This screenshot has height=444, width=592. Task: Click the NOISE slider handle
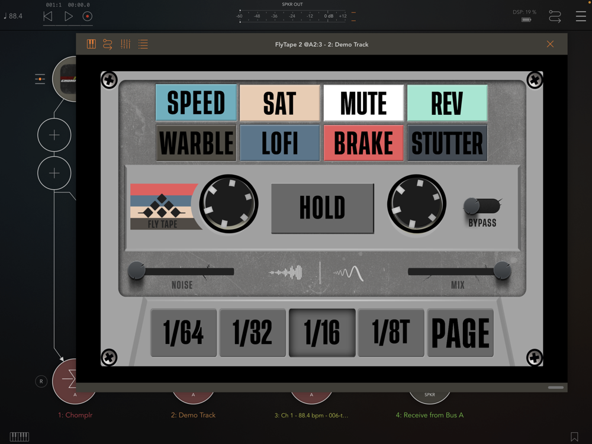point(136,271)
